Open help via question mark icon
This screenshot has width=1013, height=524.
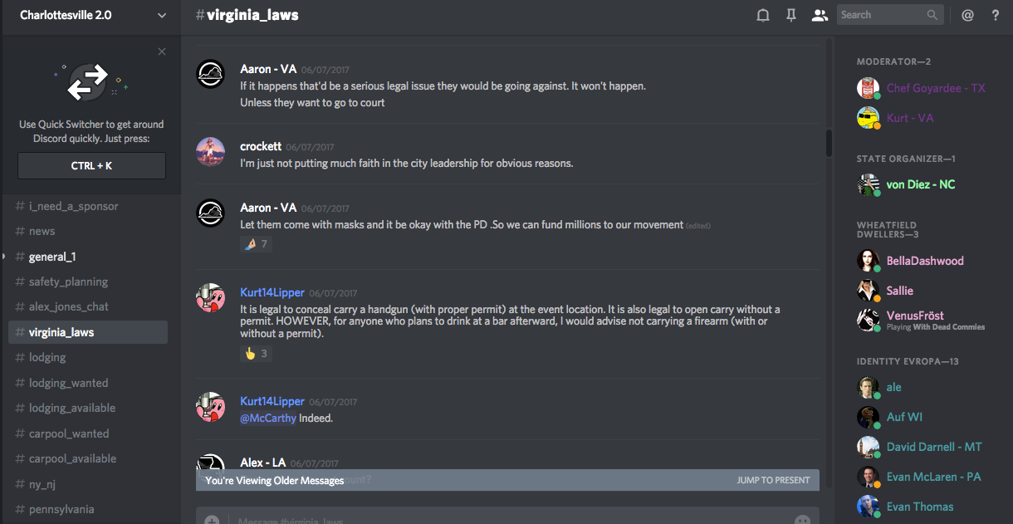click(x=996, y=15)
